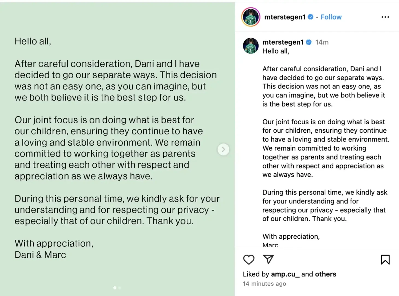Screen dimensions: 399x296
Task: Click the "14 minutes ago" timestamp
Action: tap(264, 284)
